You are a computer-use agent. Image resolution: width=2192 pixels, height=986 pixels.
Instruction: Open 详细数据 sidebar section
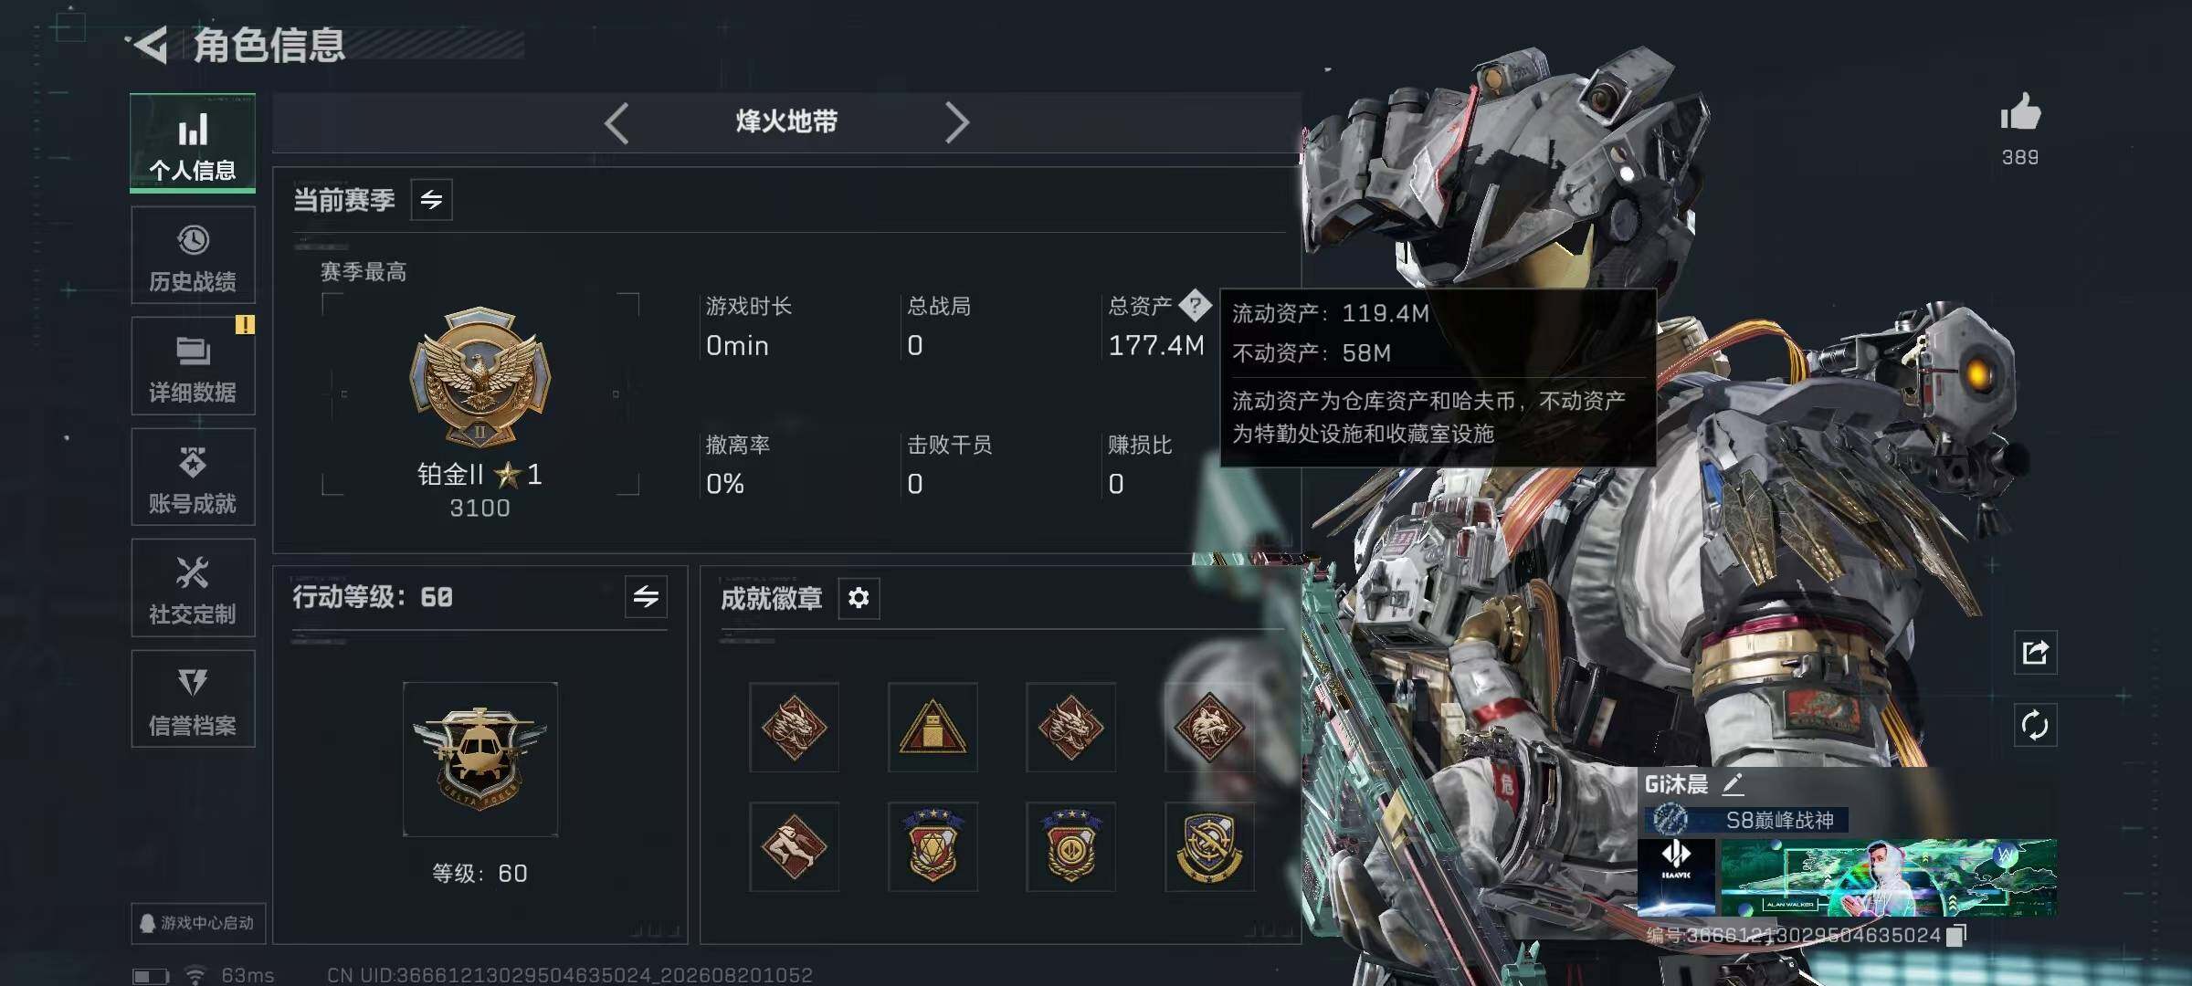(193, 366)
